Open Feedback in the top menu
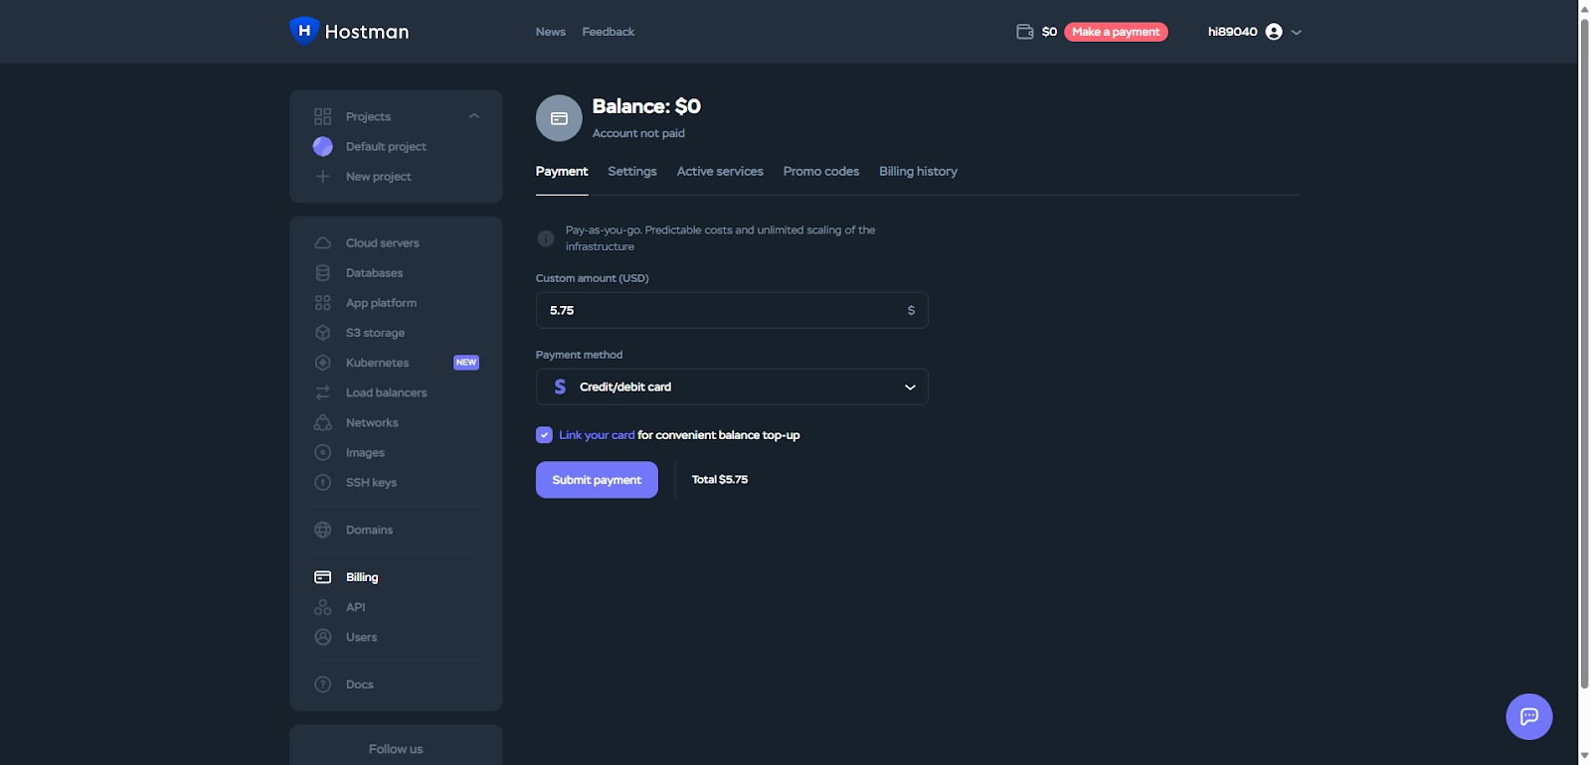Image resolution: width=1591 pixels, height=765 pixels. click(x=608, y=32)
